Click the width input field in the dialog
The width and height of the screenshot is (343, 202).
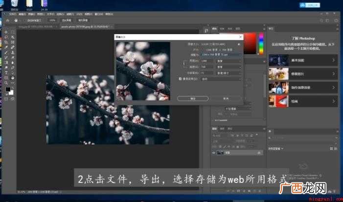coord(207,61)
